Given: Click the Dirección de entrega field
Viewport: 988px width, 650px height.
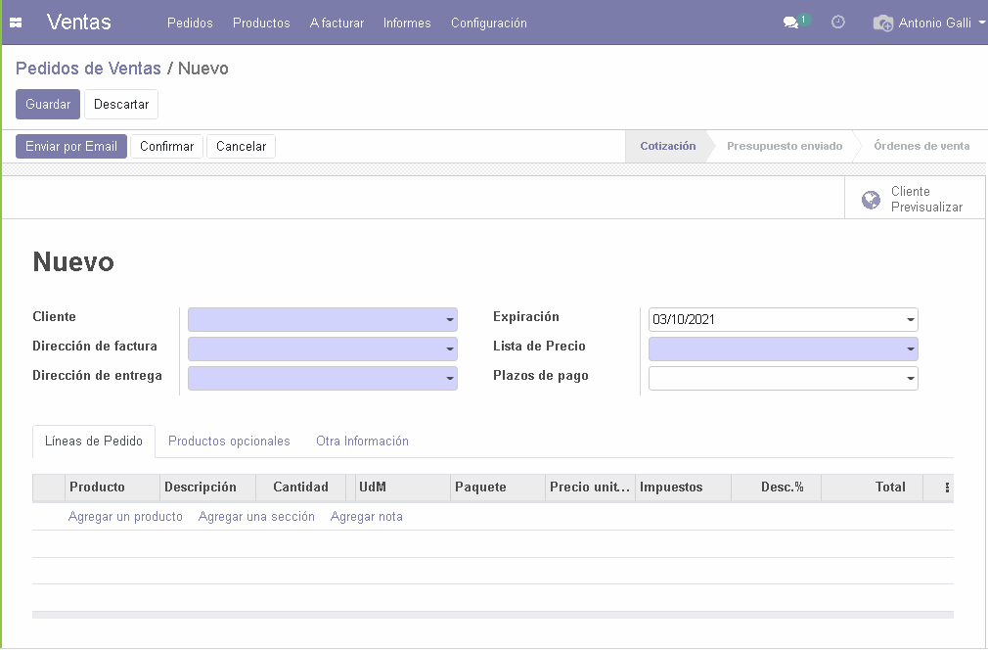Looking at the screenshot, I should coord(315,379).
